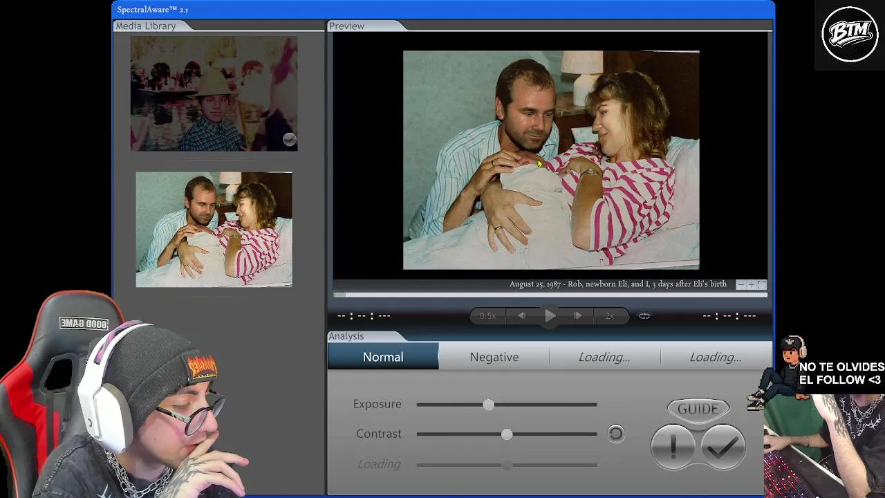The image size is (885, 498).
Task: Select the boy with hat thumbnail
Action: tap(214, 93)
